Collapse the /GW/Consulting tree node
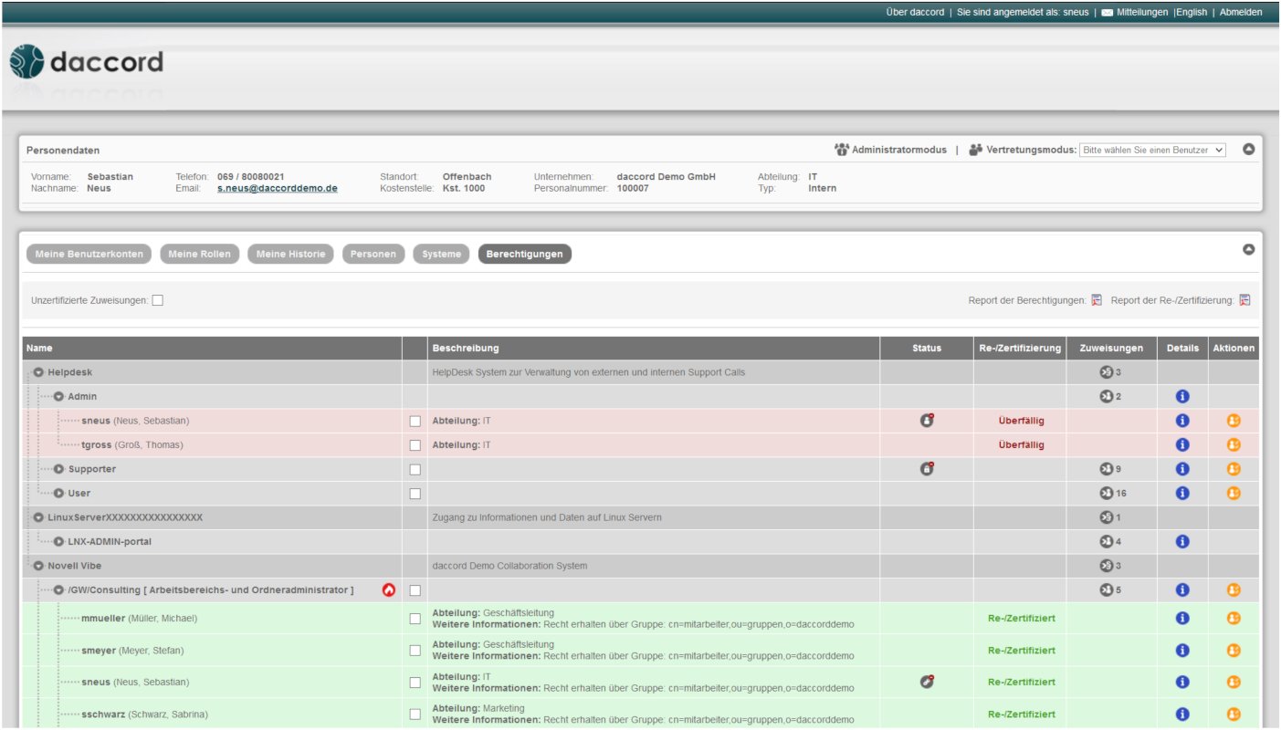This screenshot has width=1281, height=730. point(58,589)
